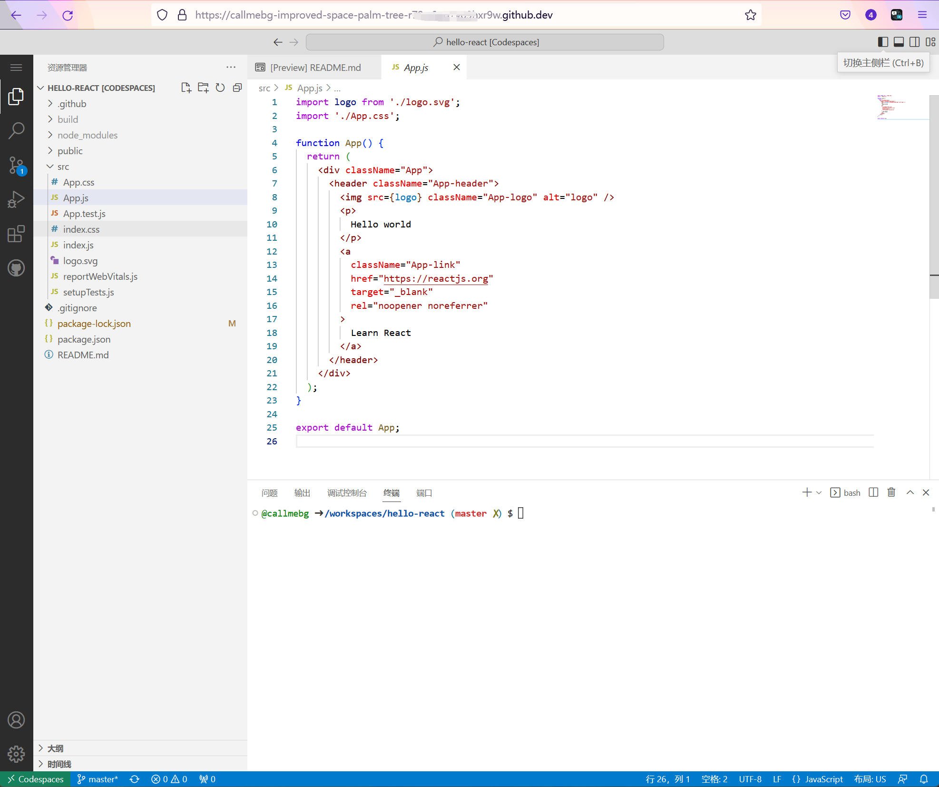Open Source Control view with badge
Image resolution: width=939 pixels, height=787 pixels.
point(16,165)
